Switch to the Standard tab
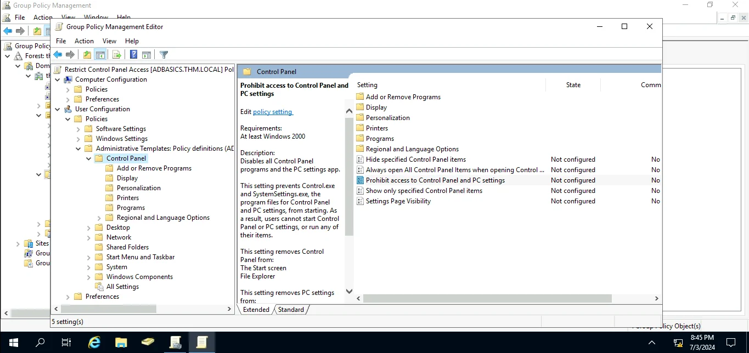 tap(291, 310)
